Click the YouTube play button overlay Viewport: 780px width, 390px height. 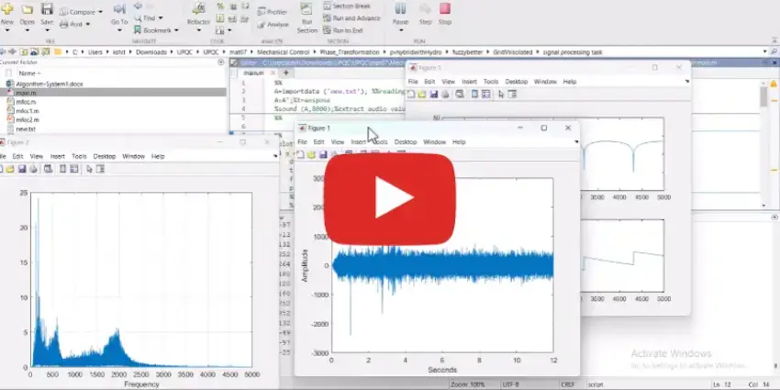[x=390, y=195]
